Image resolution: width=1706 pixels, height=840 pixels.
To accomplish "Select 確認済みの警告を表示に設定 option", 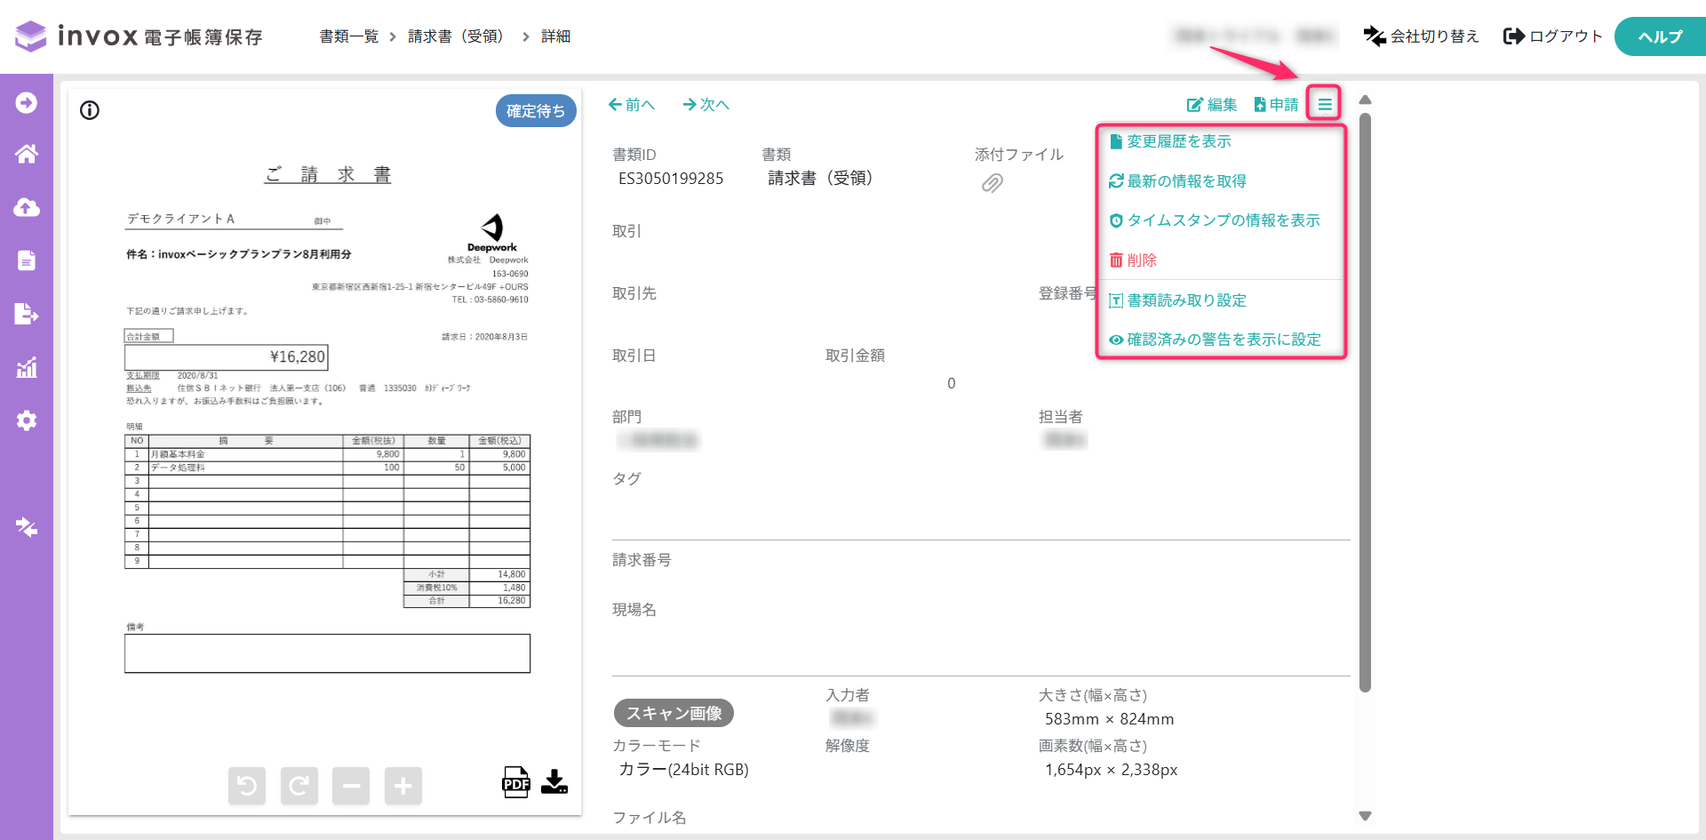I will (1223, 340).
